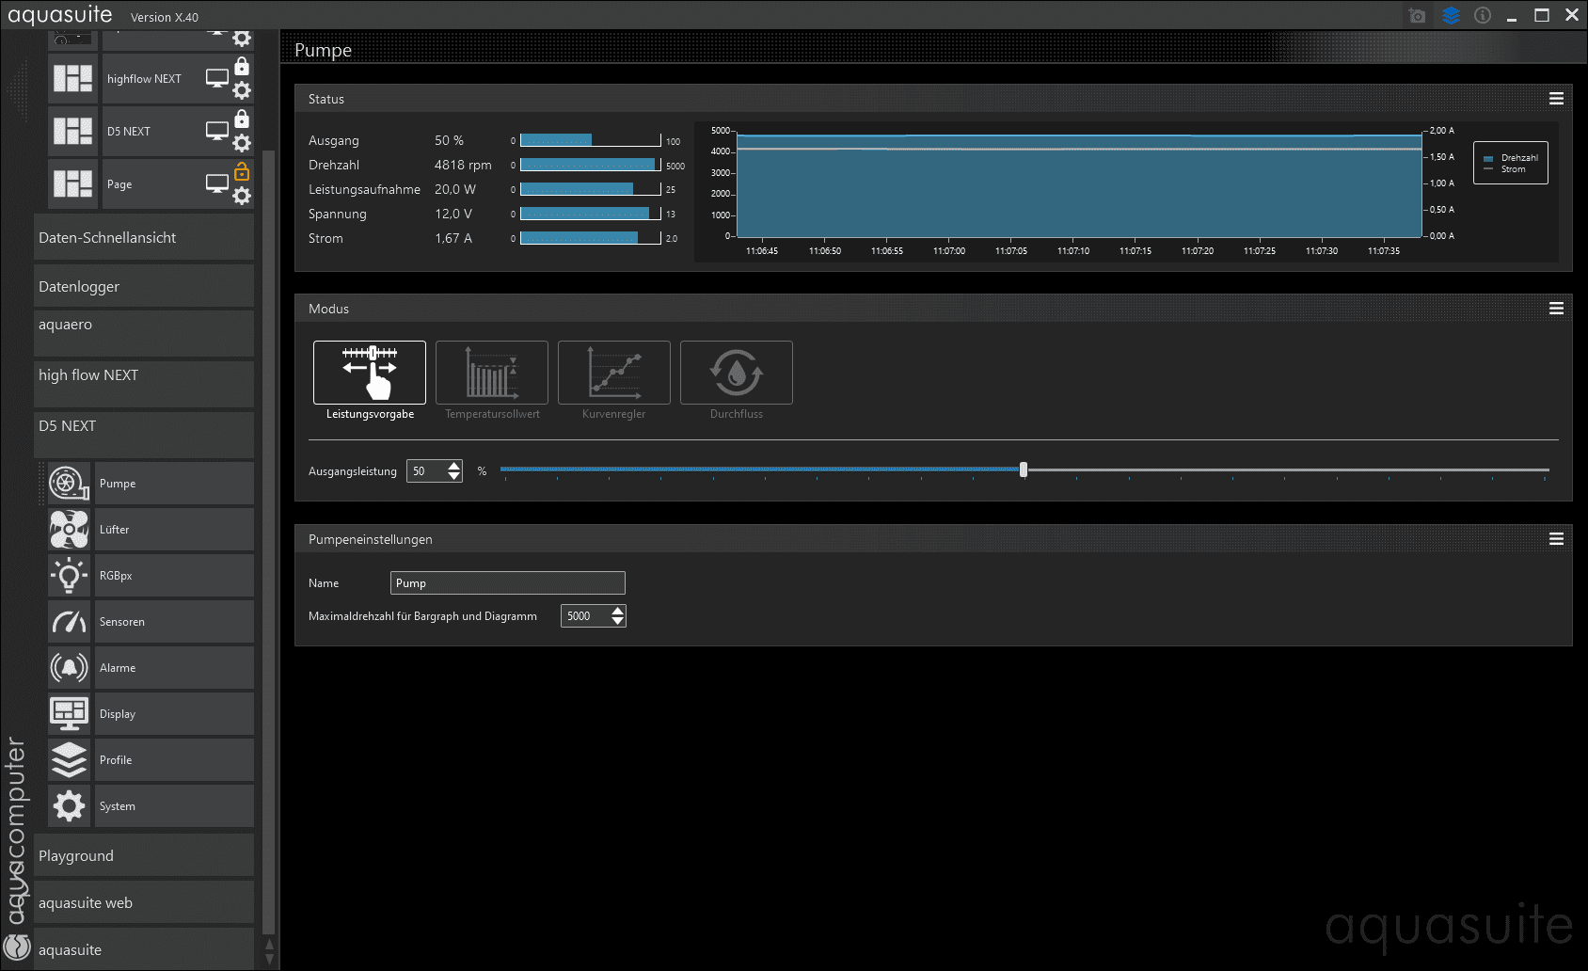
Task: Click the Ausgangsleistung slider handle
Action: pos(1024,470)
